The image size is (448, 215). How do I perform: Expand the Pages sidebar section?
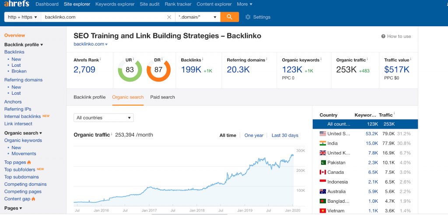click(13, 208)
